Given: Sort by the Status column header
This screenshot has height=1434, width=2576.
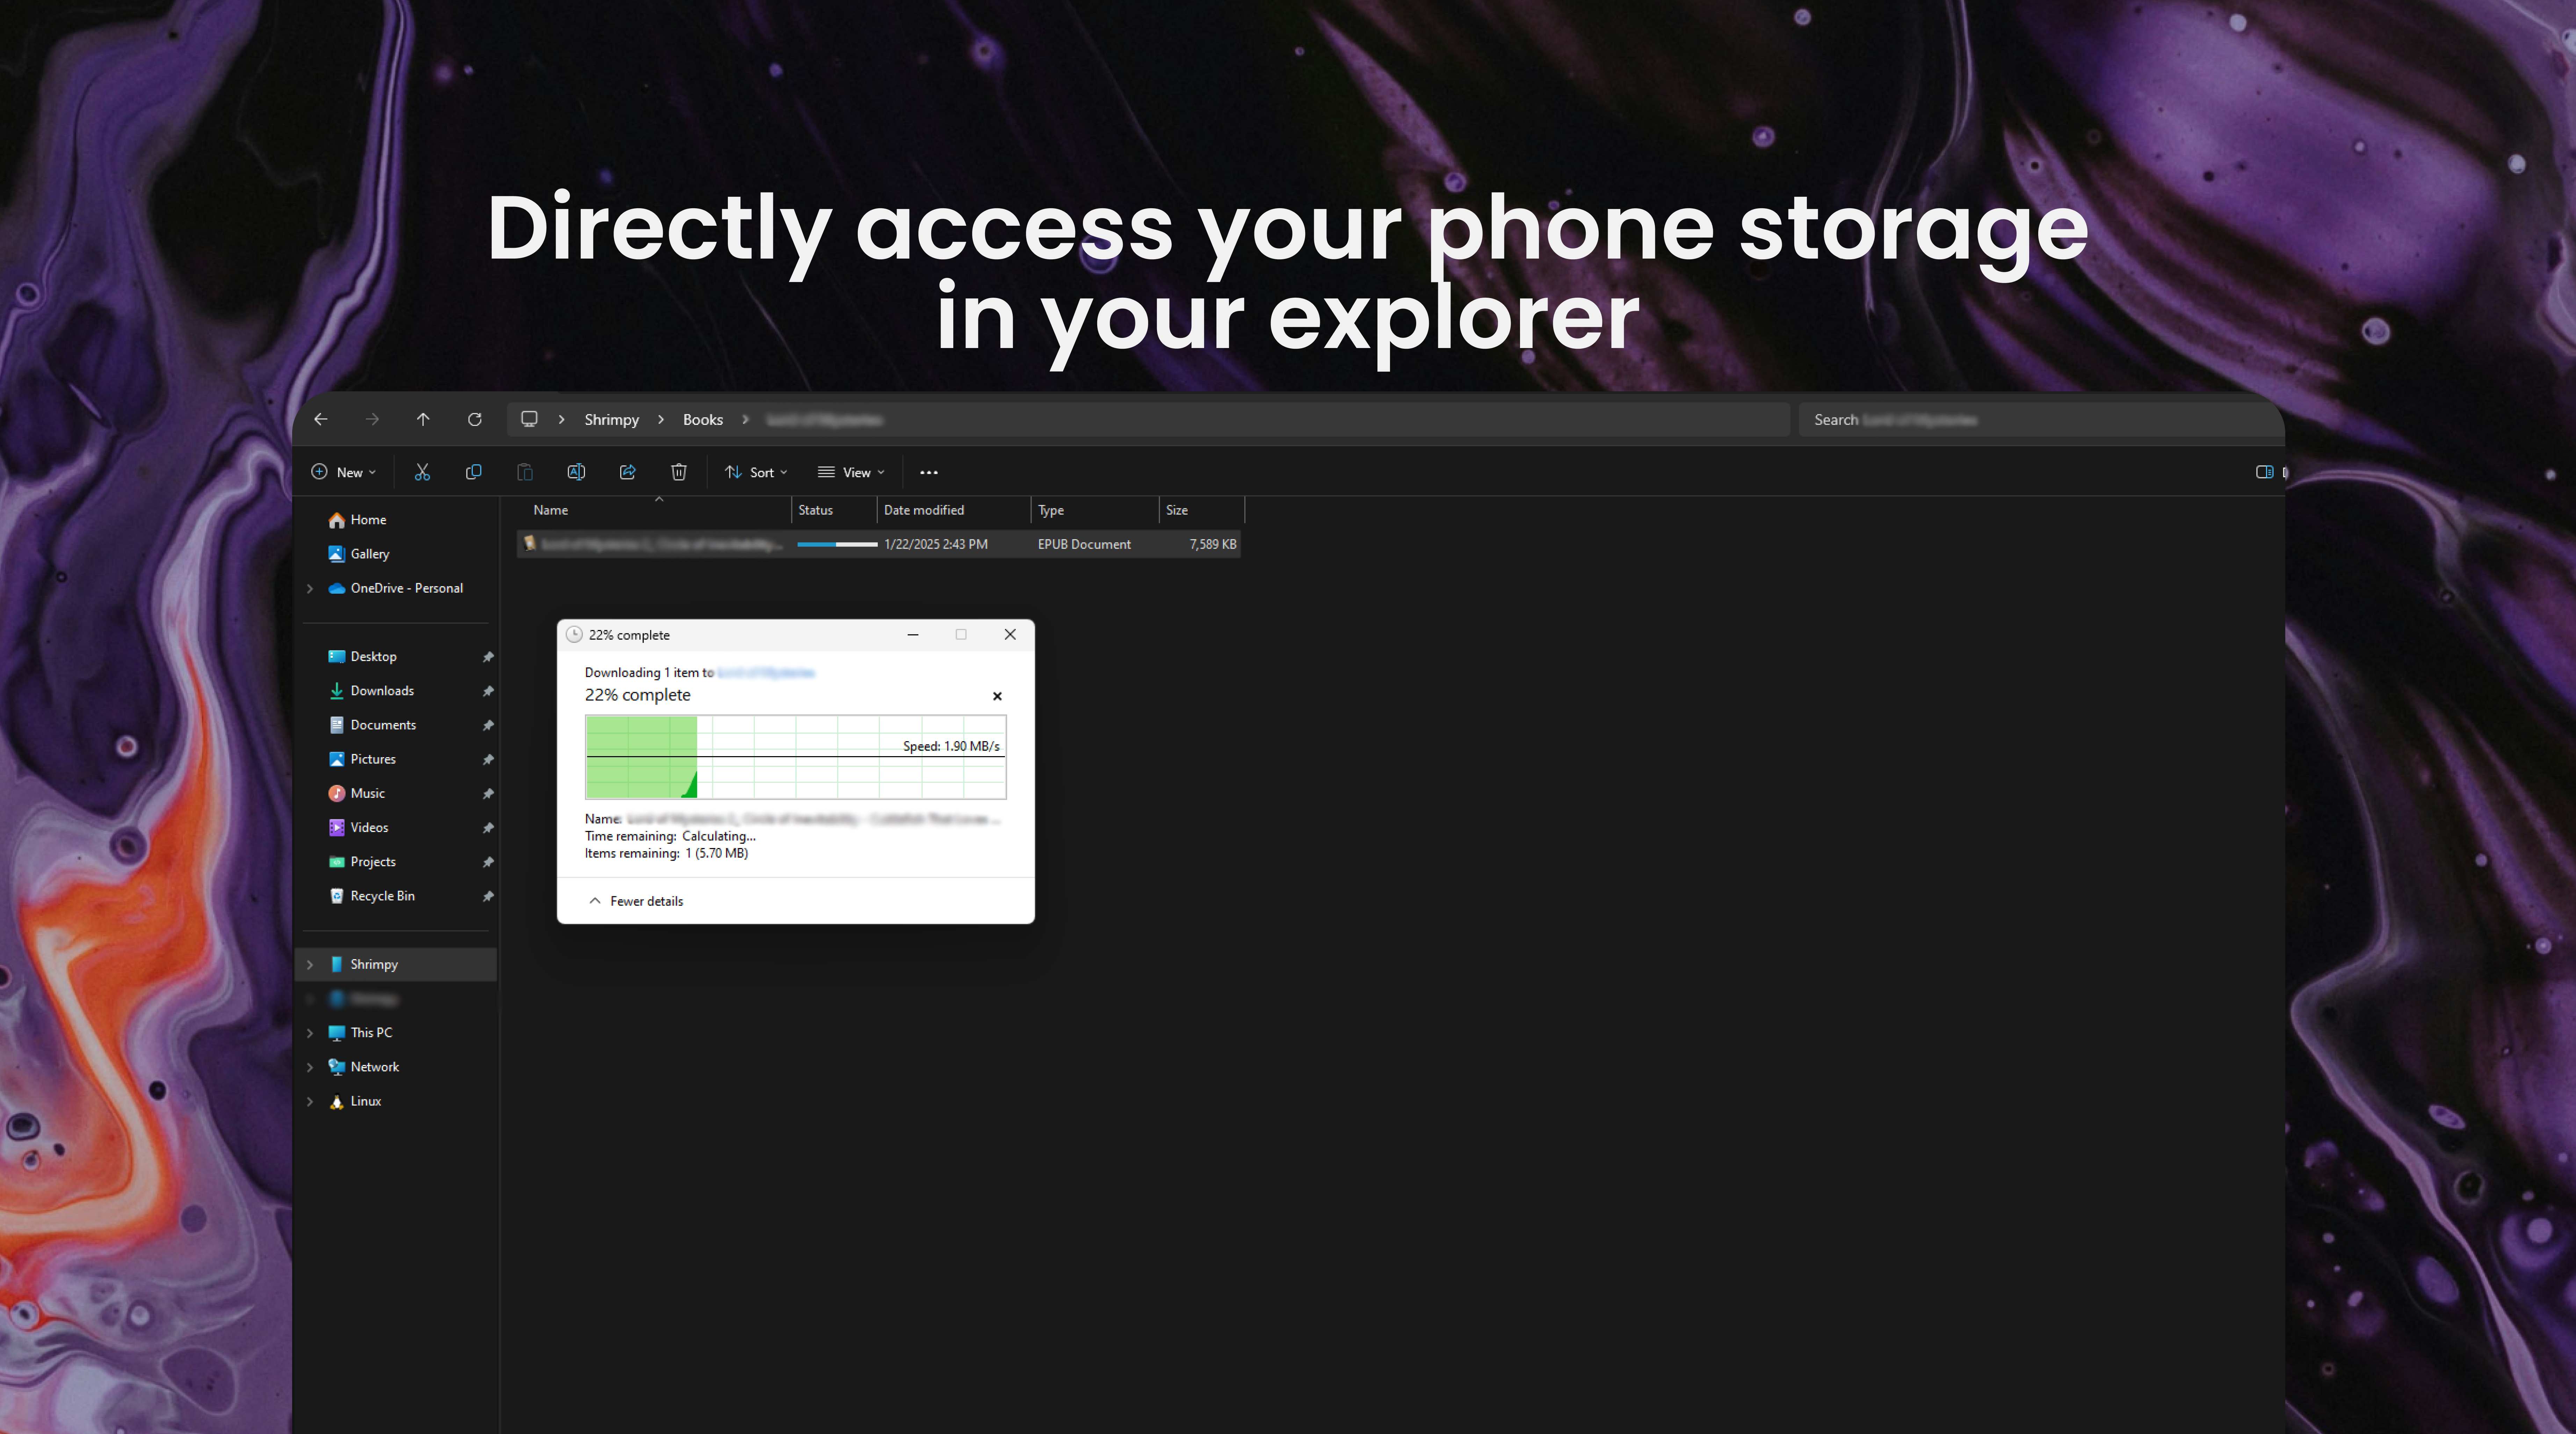Looking at the screenshot, I should [834, 510].
